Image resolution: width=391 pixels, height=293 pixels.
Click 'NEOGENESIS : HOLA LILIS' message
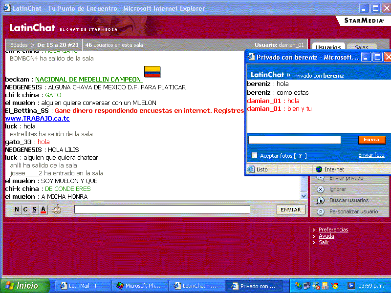42,150
